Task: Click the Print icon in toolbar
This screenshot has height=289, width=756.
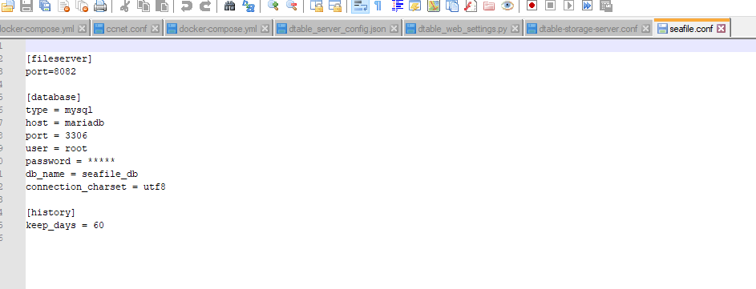Action: [x=99, y=6]
